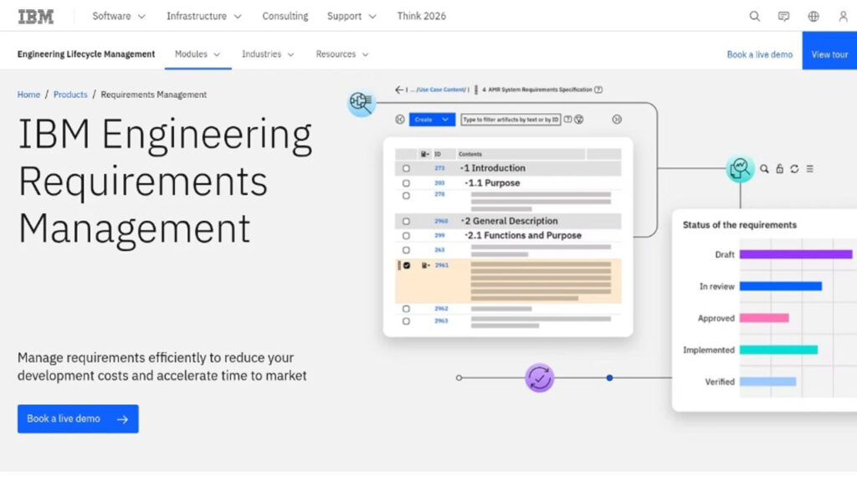
Task: Expand the Support menu
Action: (x=352, y=17)
